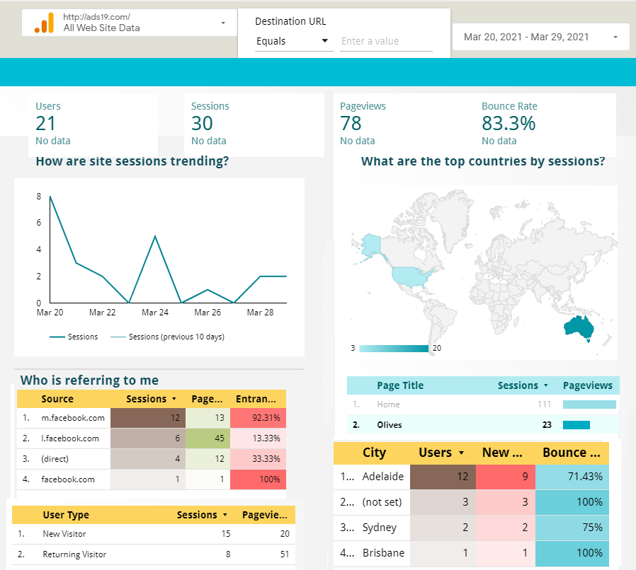The width and height of the screenshot is (636, 570).
Task: Click the Google Analytics data source icon
Action: [x=44, y=23]
